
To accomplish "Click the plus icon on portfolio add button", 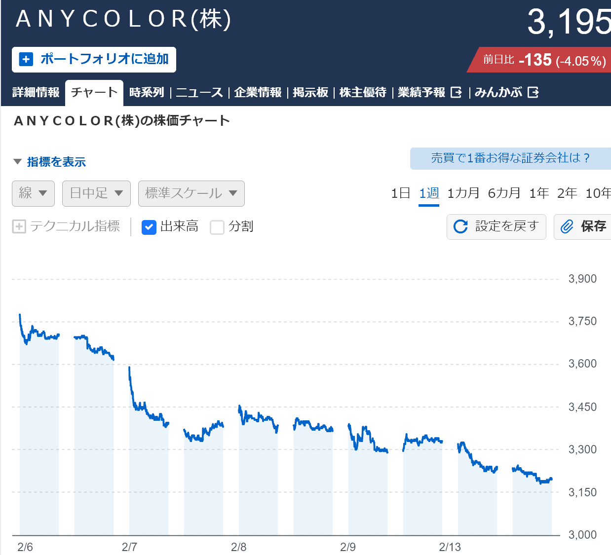I will (26, 59).
